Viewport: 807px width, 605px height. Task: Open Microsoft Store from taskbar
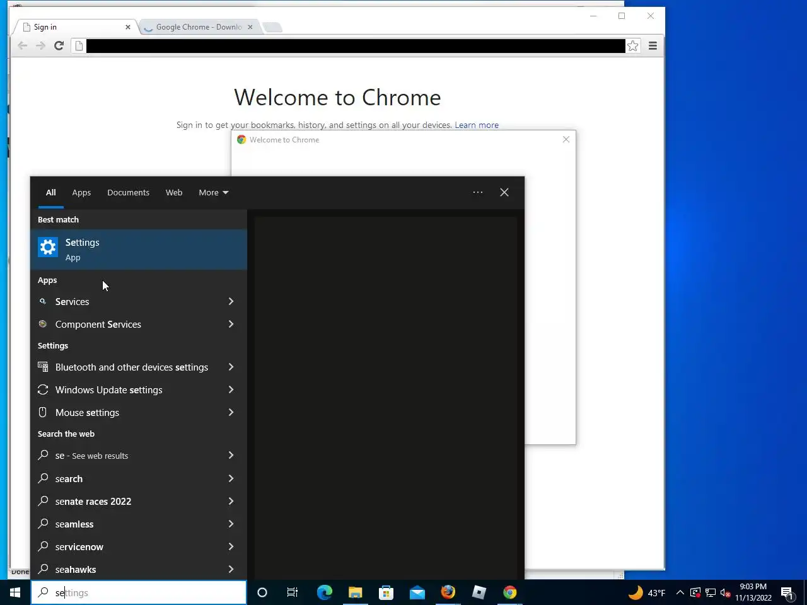(x=386, y=592)
